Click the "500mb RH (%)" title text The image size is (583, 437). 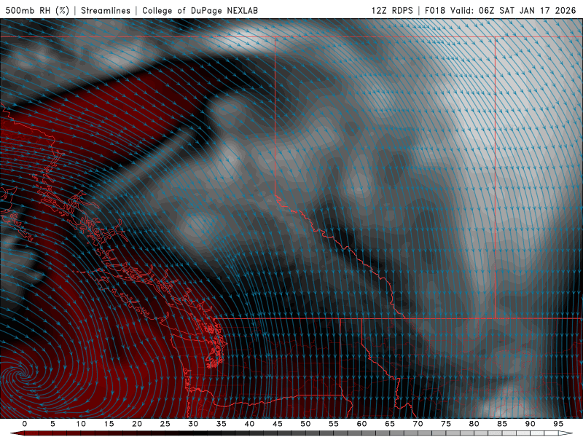click(37, 10)
